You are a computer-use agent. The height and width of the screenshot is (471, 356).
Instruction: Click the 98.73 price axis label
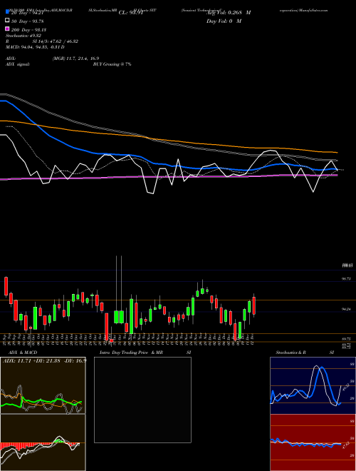point(347,279)
